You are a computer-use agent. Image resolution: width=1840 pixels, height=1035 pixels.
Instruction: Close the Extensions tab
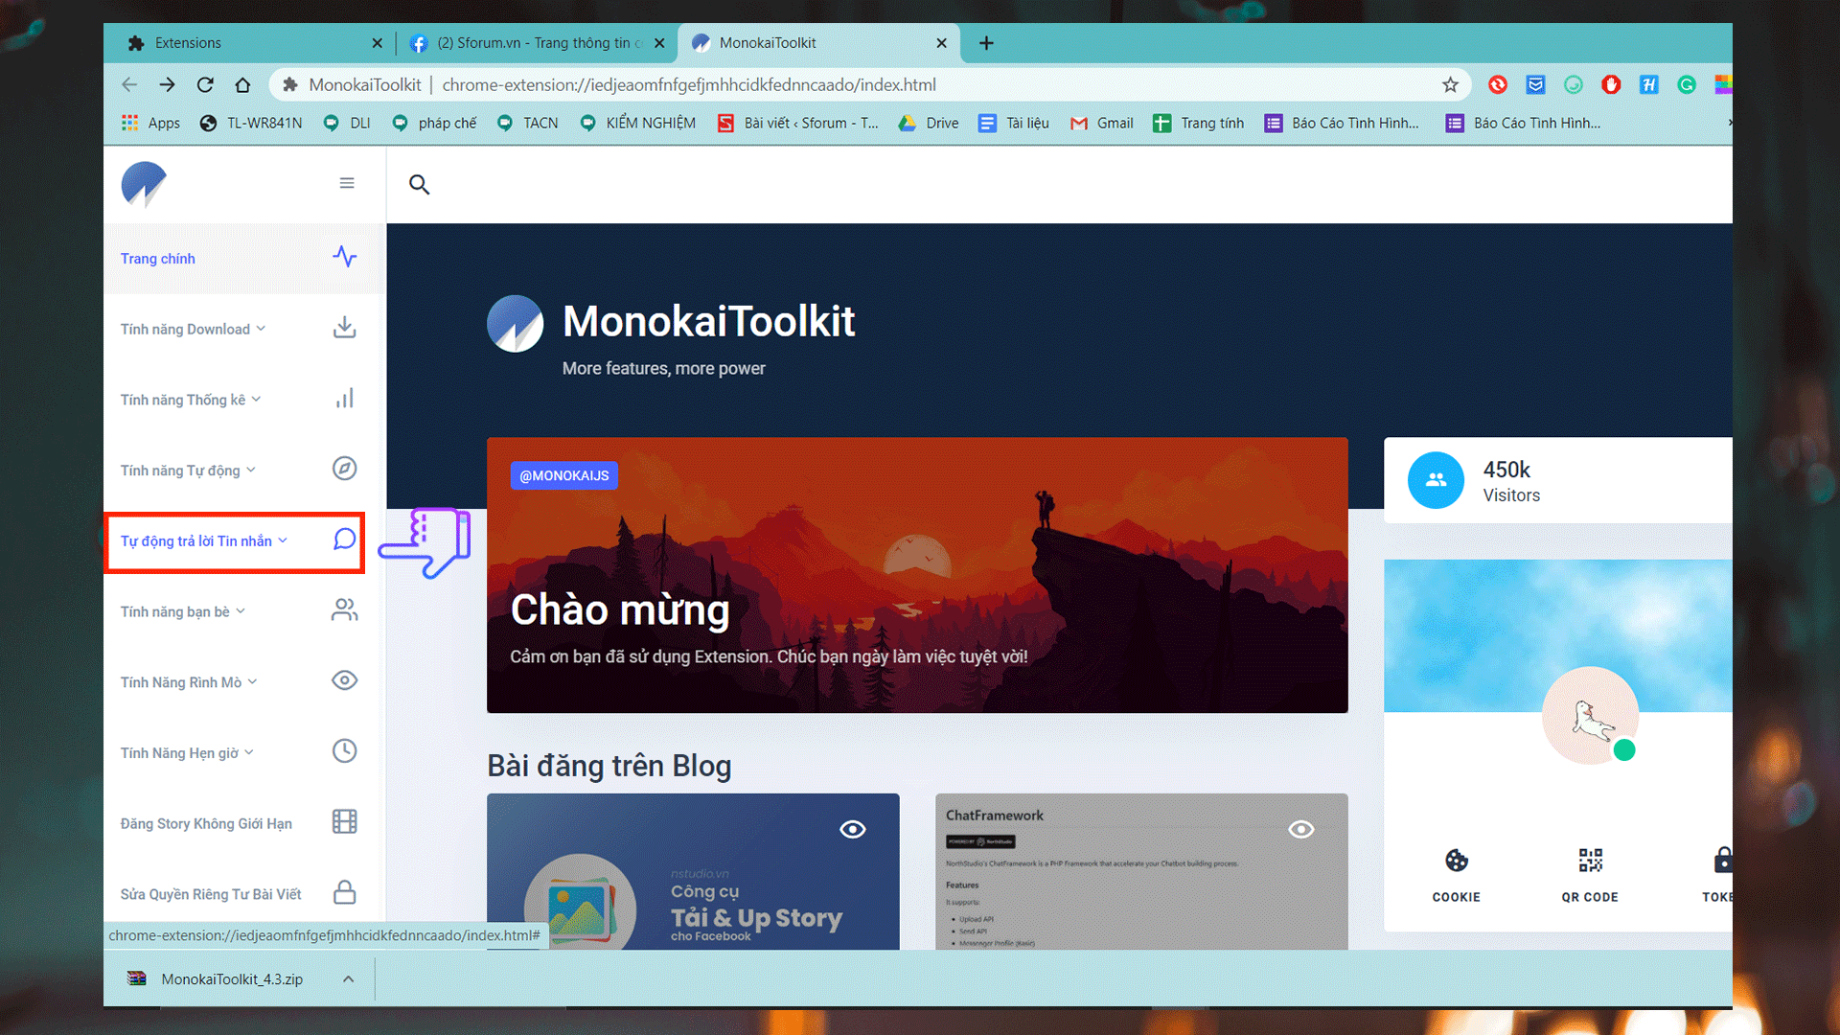(x=377, y=43)
